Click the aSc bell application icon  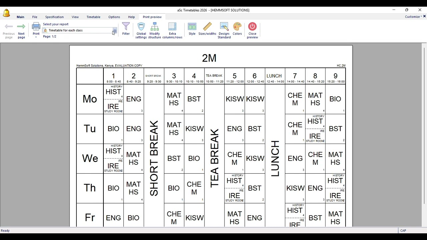6,13
